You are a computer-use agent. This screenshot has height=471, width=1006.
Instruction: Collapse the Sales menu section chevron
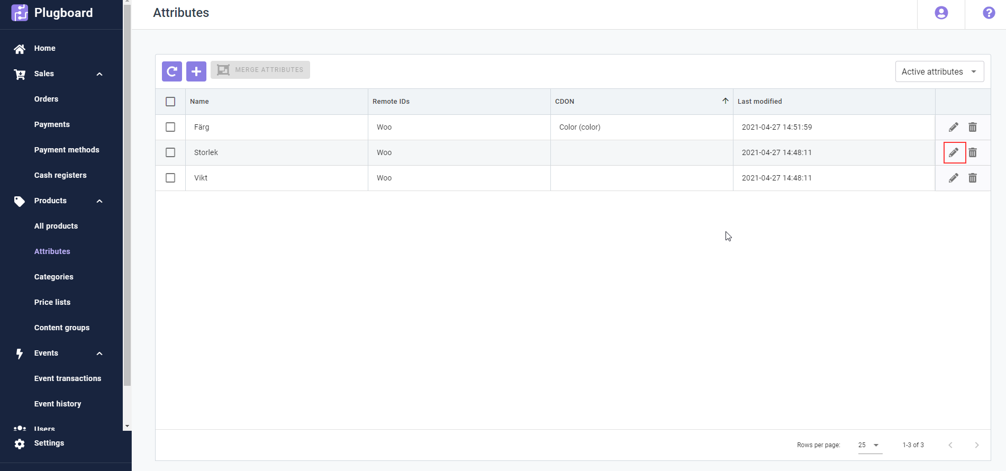click(99, 74)
